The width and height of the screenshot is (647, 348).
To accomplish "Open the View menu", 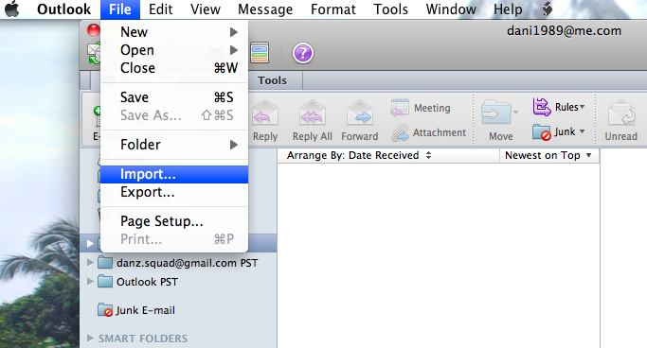I will (205, 9).
